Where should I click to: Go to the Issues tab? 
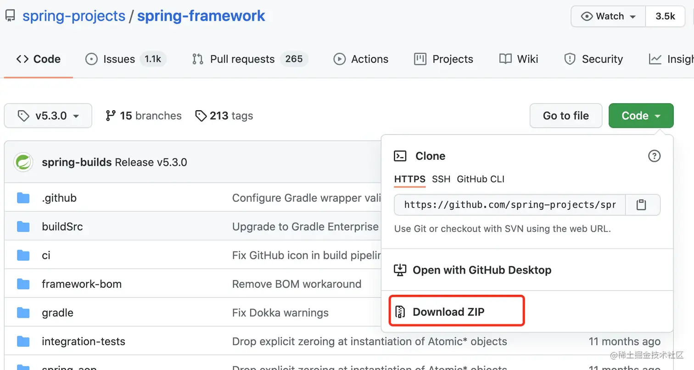(119, 59)
